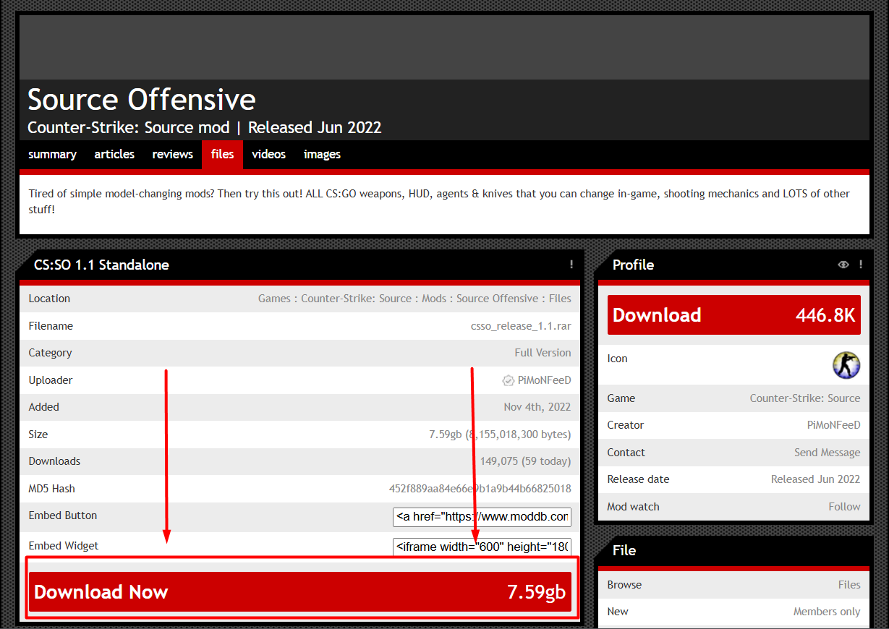Open Counter-Strike: Source breadcrumb link
889x629 pixels.
[356, 299]
